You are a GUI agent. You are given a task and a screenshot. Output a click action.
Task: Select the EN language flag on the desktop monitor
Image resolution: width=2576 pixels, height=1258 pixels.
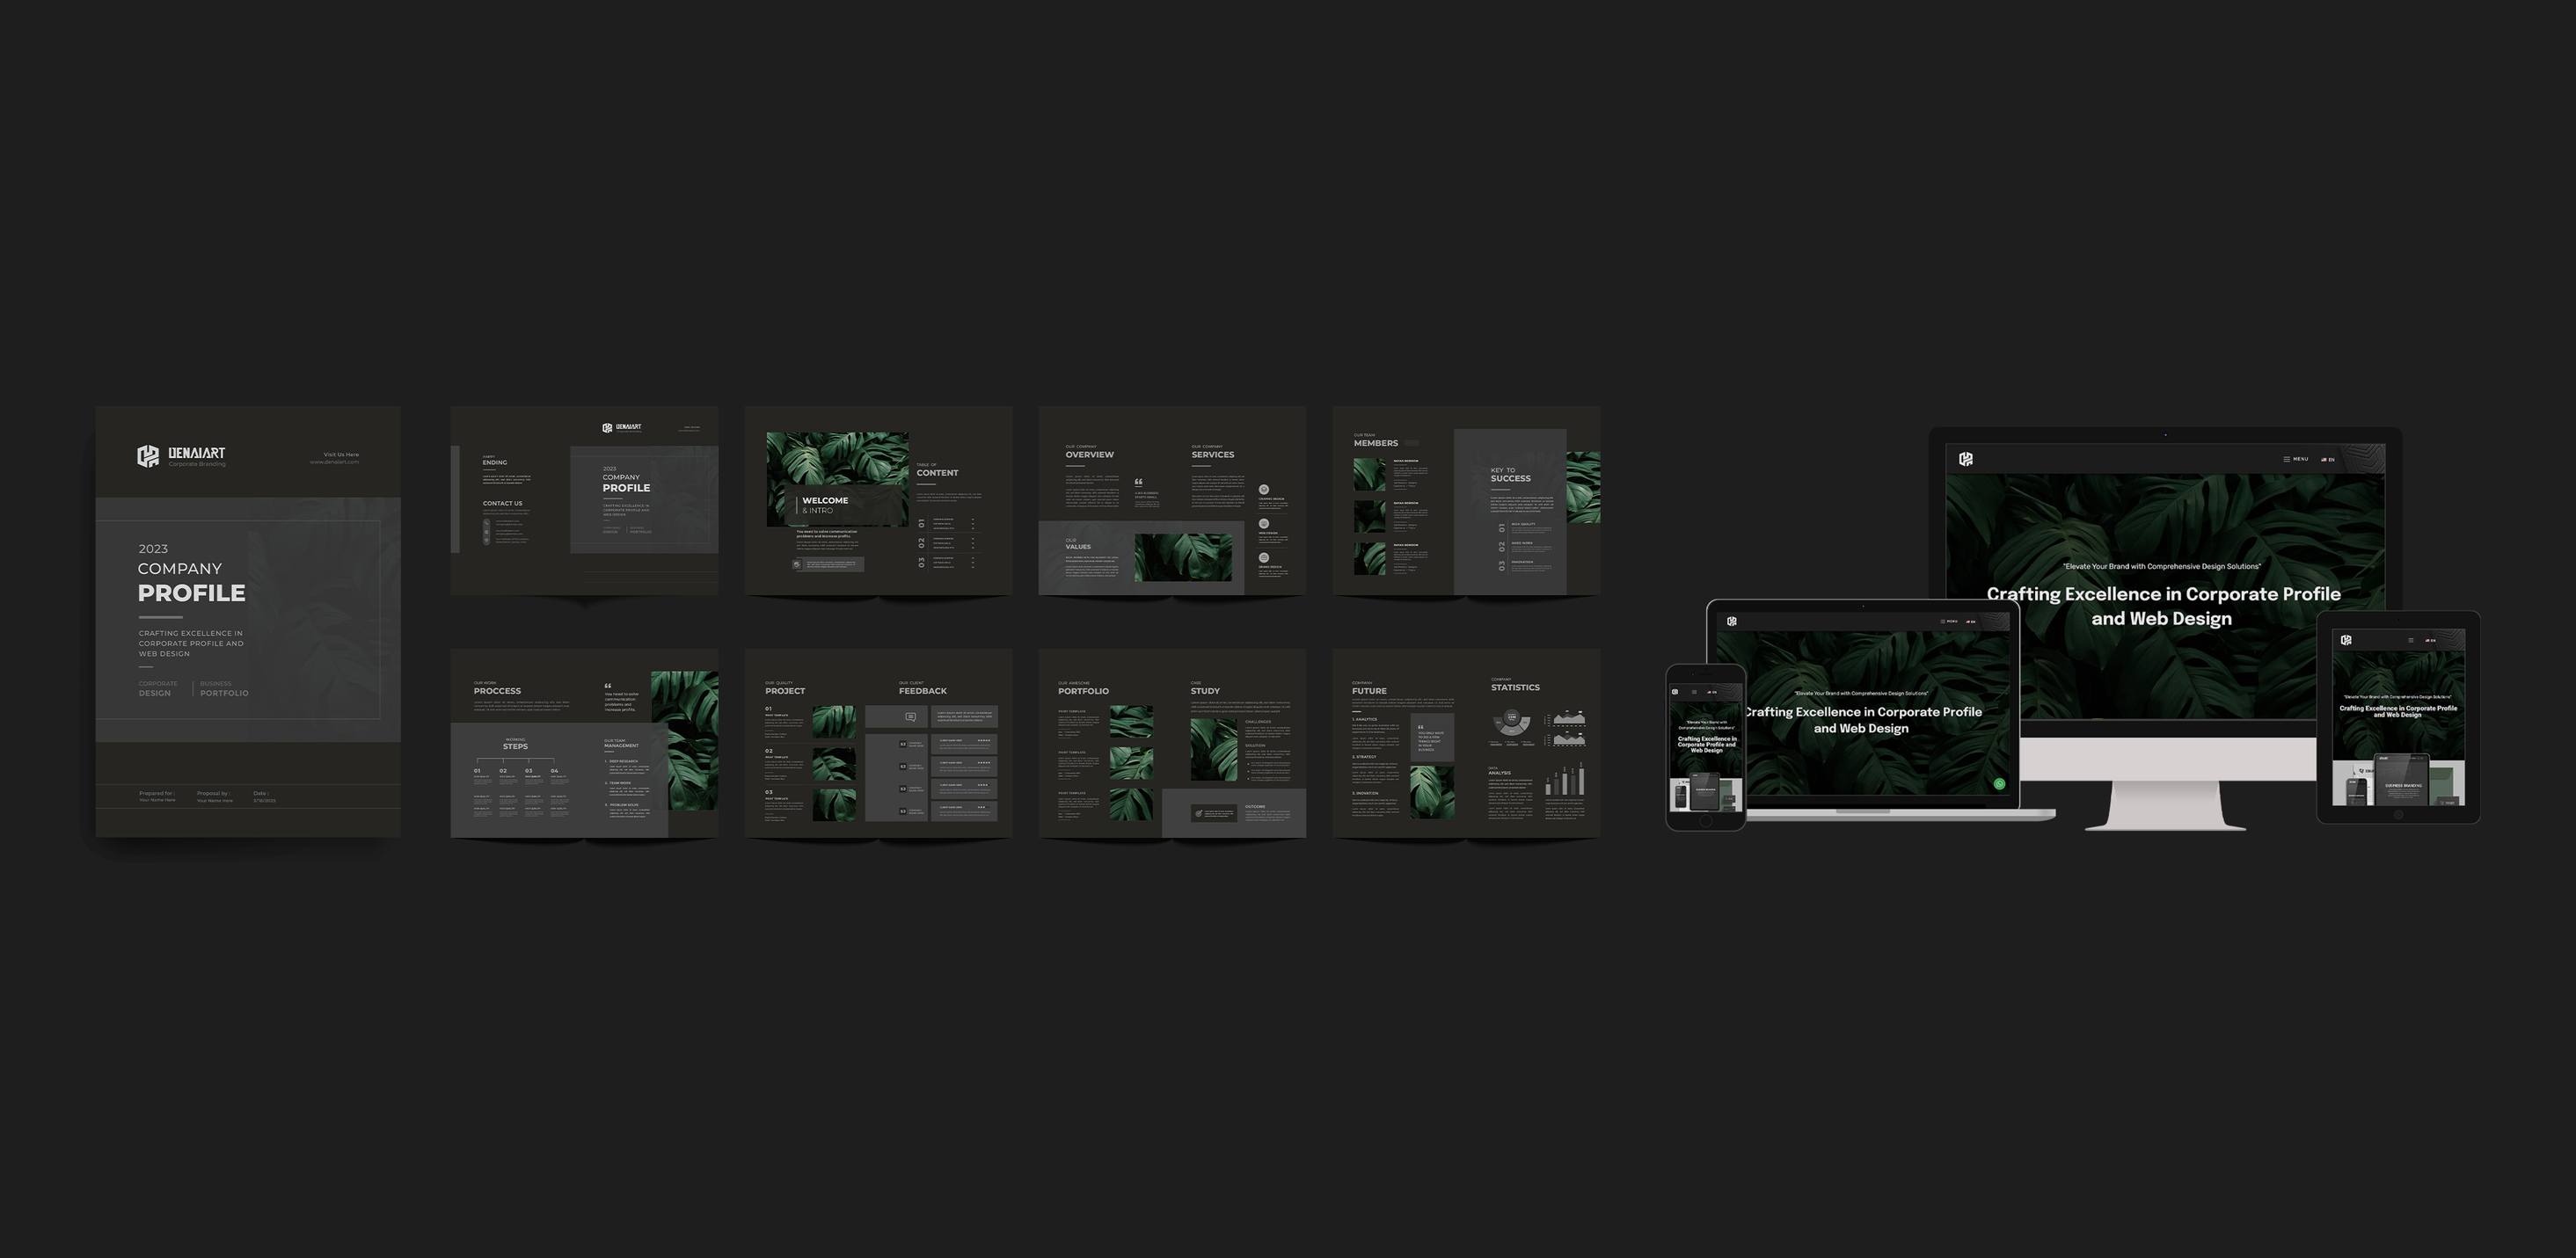pyautogui.click(x=2328, y=460)
